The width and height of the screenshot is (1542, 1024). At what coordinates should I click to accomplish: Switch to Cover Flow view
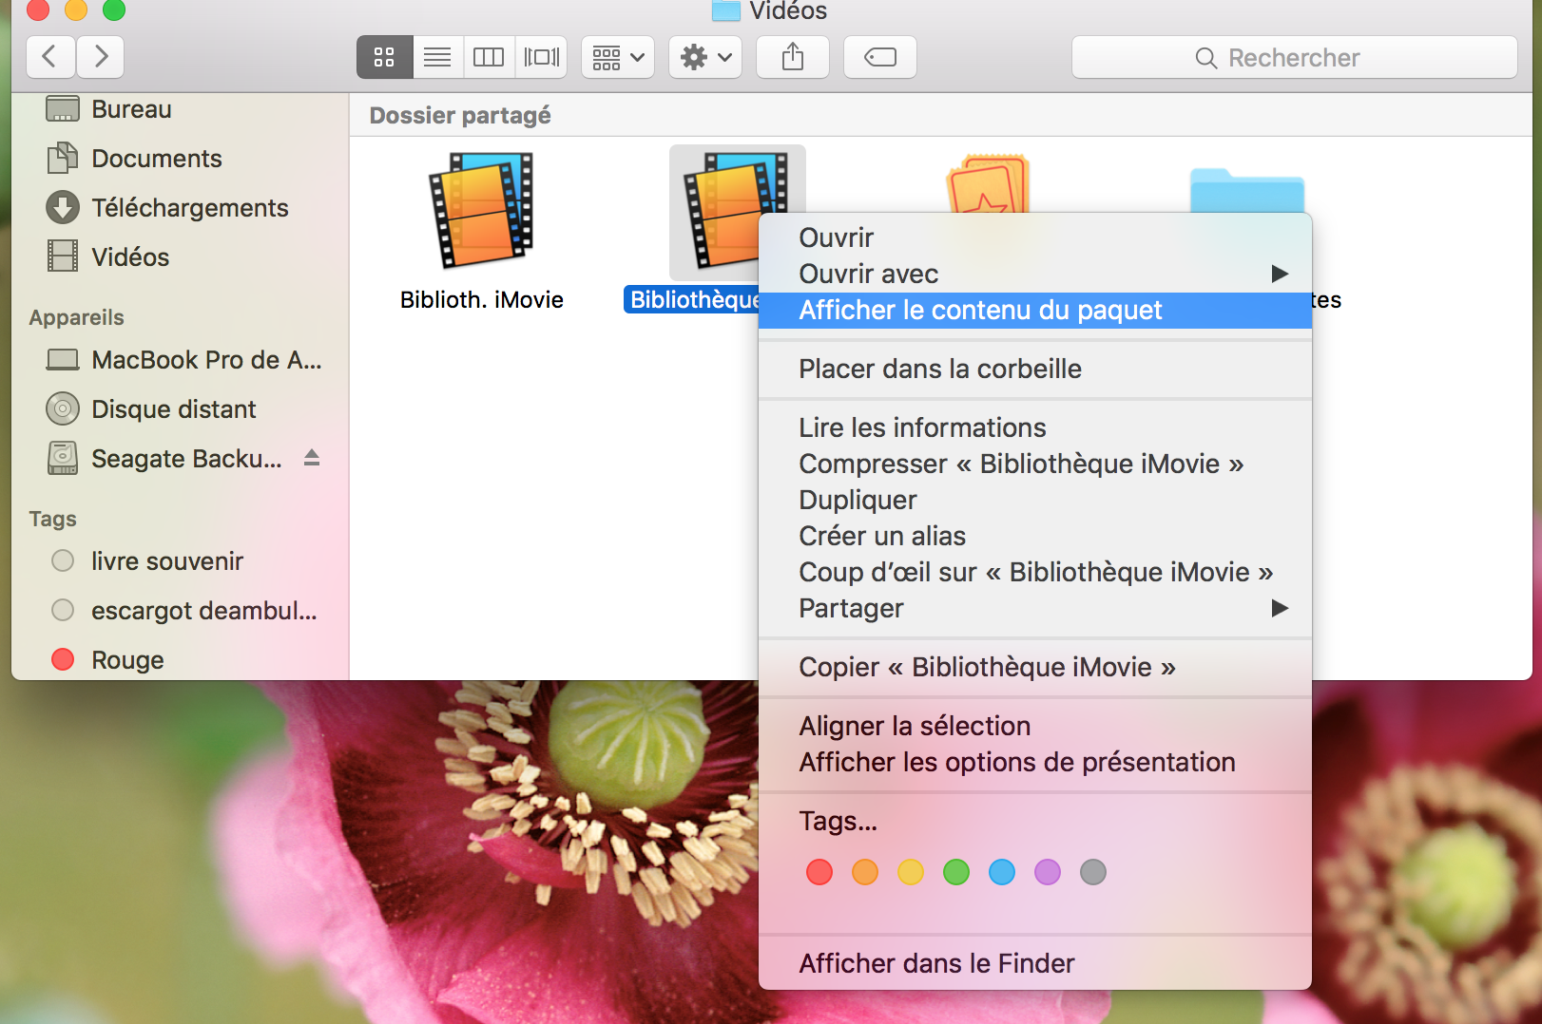[x=542, y=57]
